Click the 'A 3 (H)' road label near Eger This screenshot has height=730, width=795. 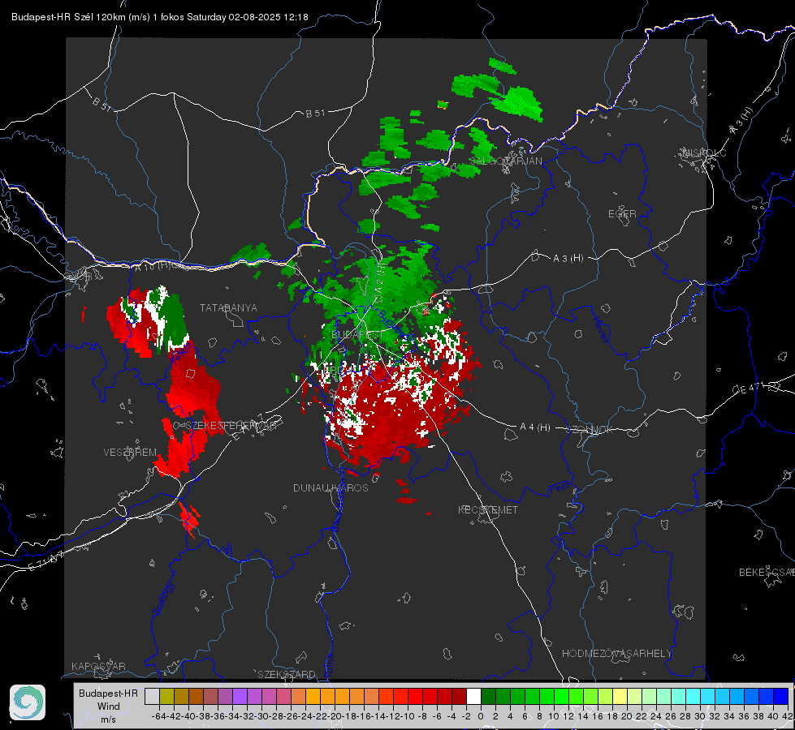click(x=568, y=259)
